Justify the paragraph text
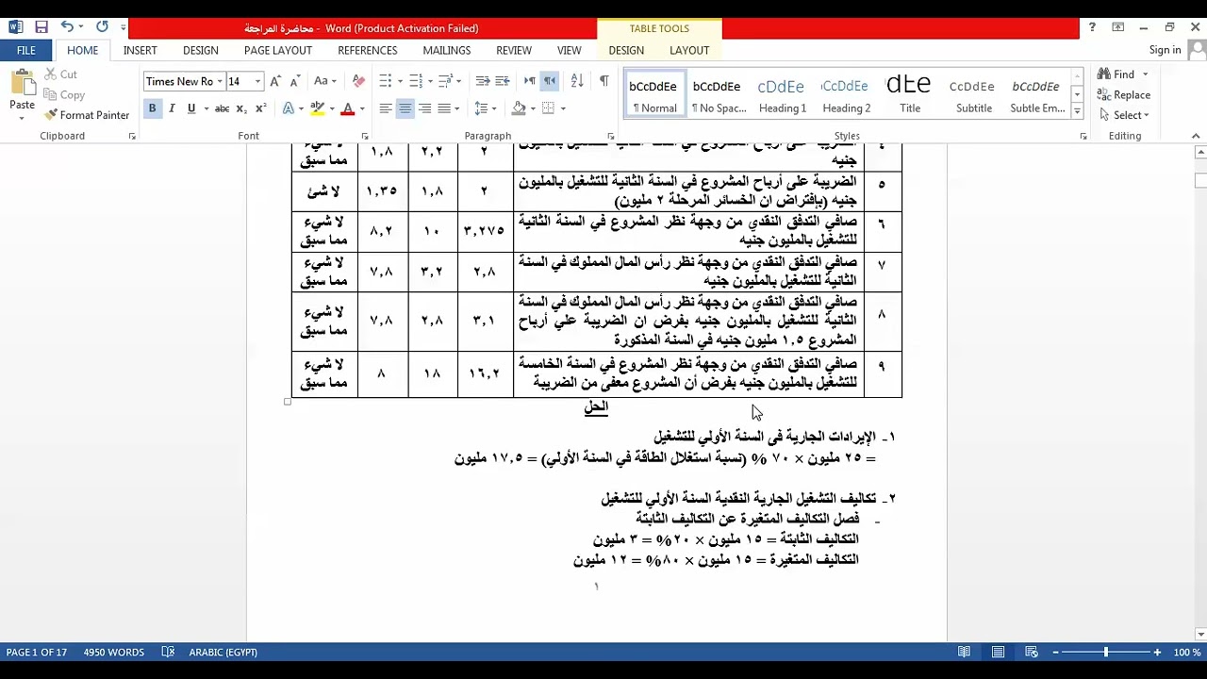 [x=444, y=108]
